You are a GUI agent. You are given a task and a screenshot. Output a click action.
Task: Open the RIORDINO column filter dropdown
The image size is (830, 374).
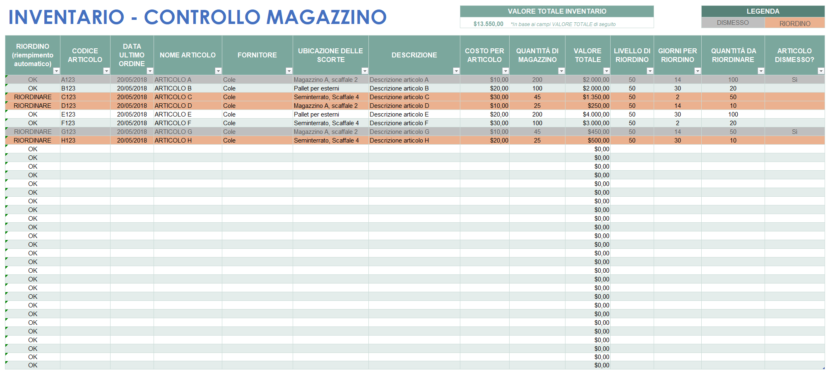56,71
